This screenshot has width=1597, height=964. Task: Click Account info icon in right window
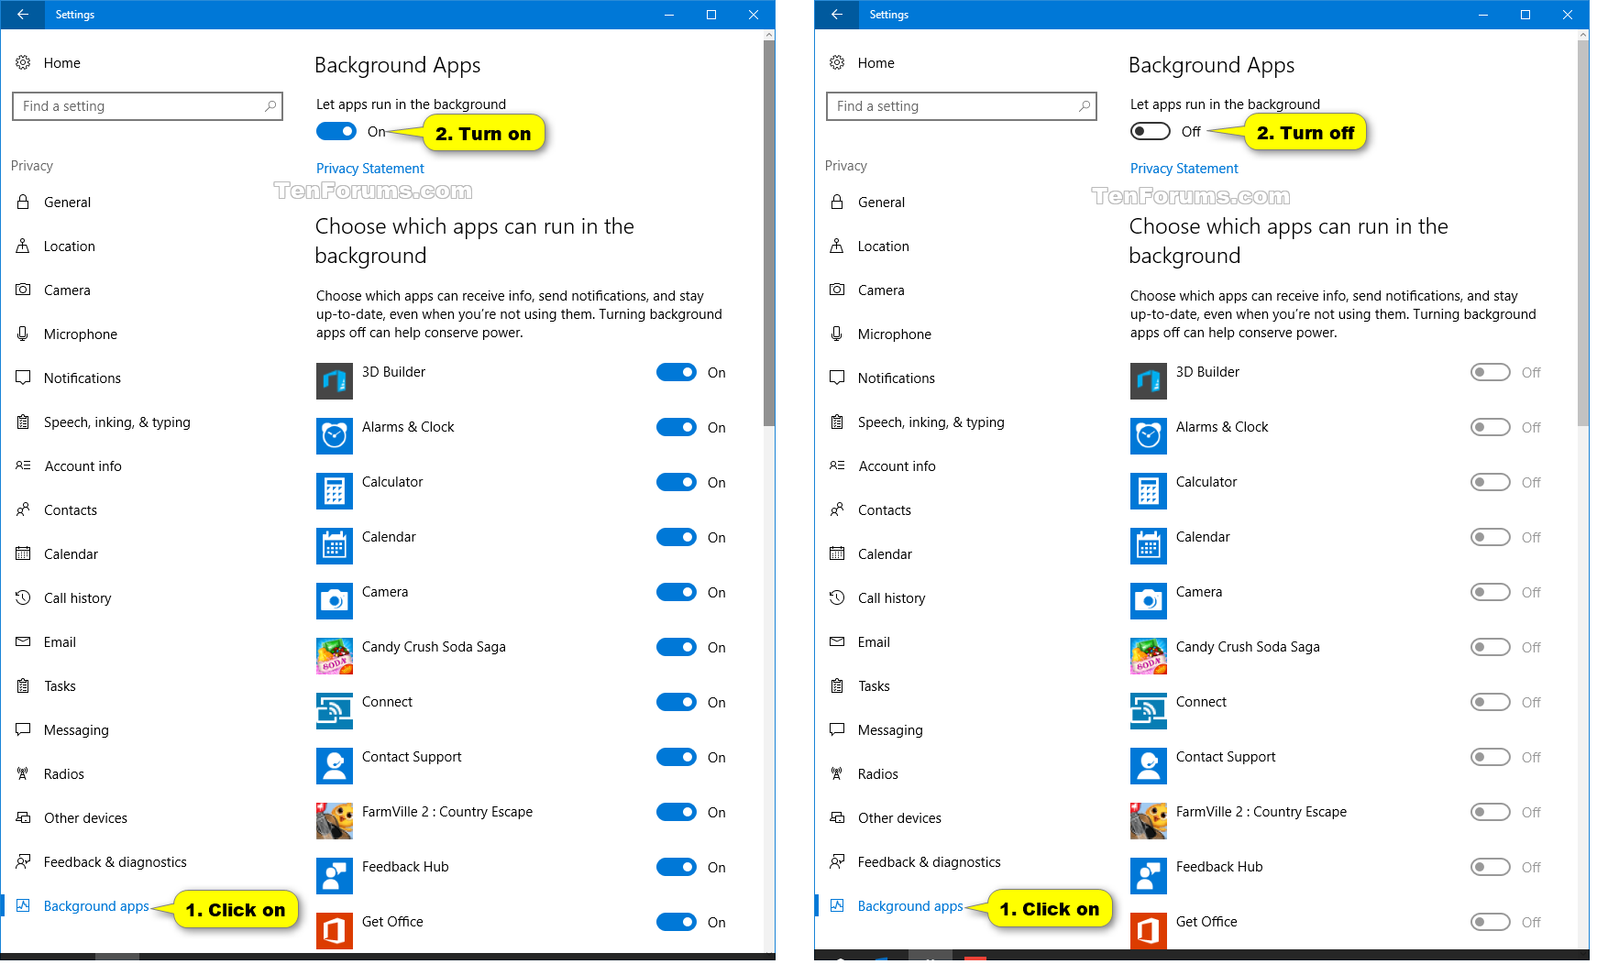837,466
